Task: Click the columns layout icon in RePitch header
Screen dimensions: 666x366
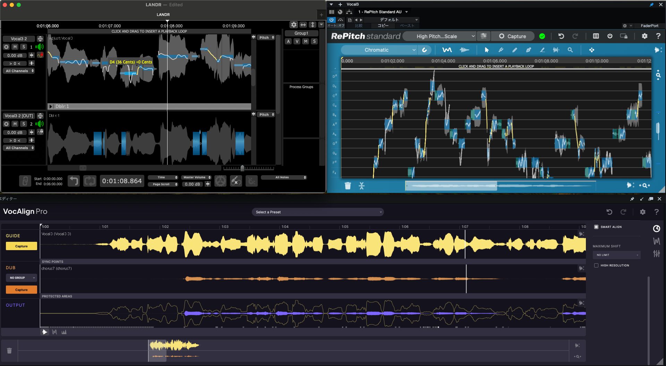Action: coord(596,36)
